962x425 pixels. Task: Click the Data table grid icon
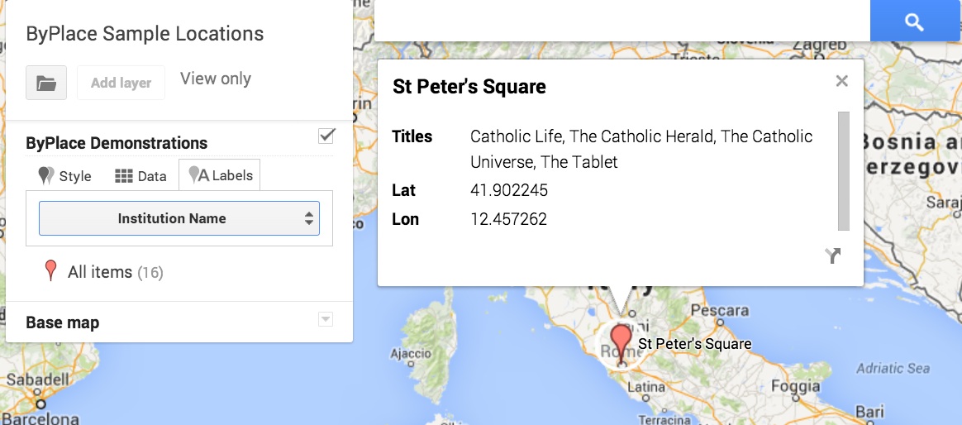click(124, 176)
